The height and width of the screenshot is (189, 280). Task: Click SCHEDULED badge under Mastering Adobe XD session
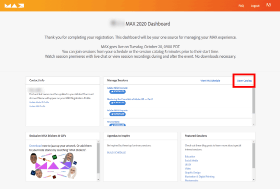coord(117,103)
